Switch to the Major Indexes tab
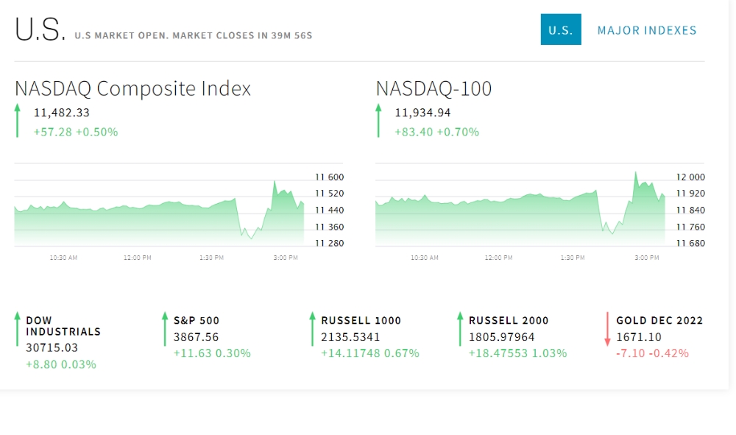This screenshot has width=736, height=435. 647,30
